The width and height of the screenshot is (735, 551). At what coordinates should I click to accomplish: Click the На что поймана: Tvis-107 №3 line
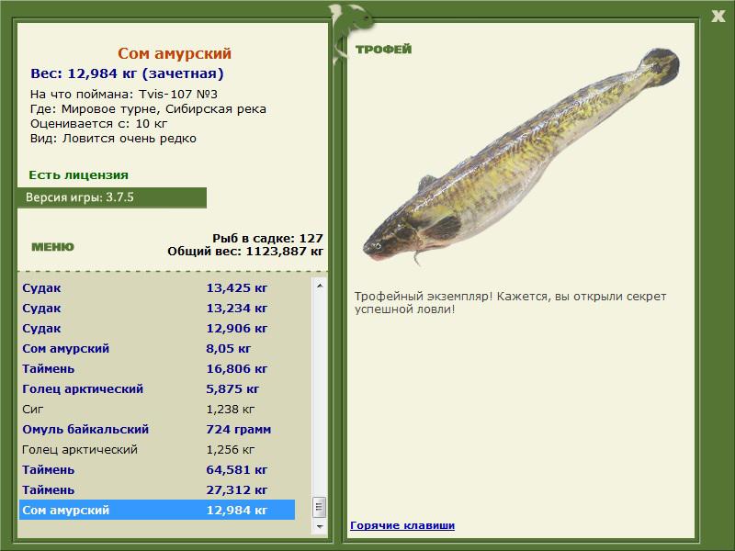[x=124, y=95]
